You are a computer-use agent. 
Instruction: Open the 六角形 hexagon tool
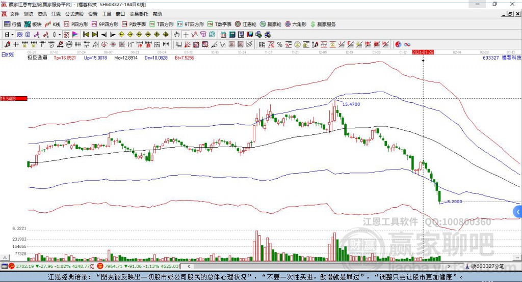pyautogui.click(x=296, y=24)
